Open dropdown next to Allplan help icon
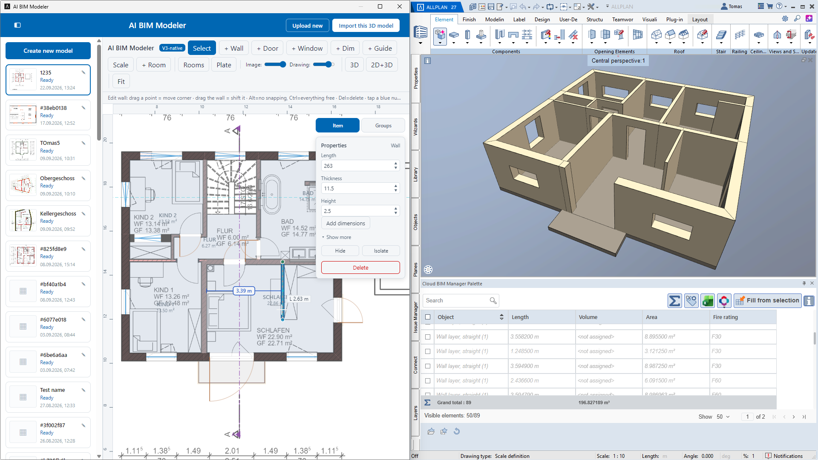818x460 pixels. 786,7
